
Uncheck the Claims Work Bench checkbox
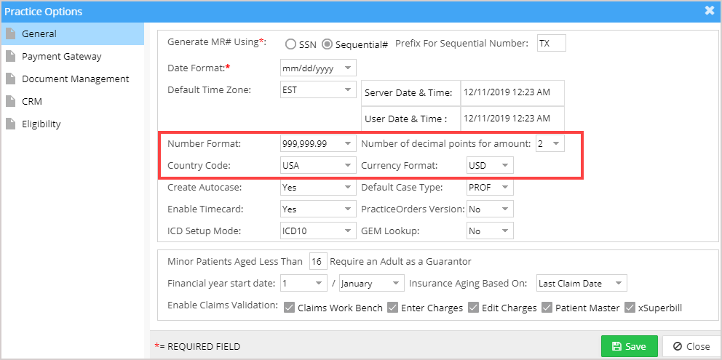[x=289, y=308]
